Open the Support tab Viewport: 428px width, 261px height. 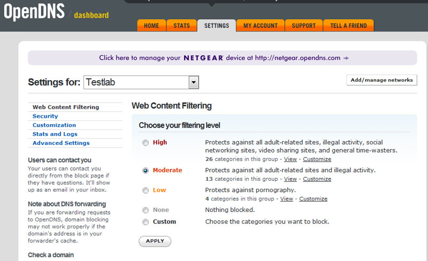pos(303,26)
